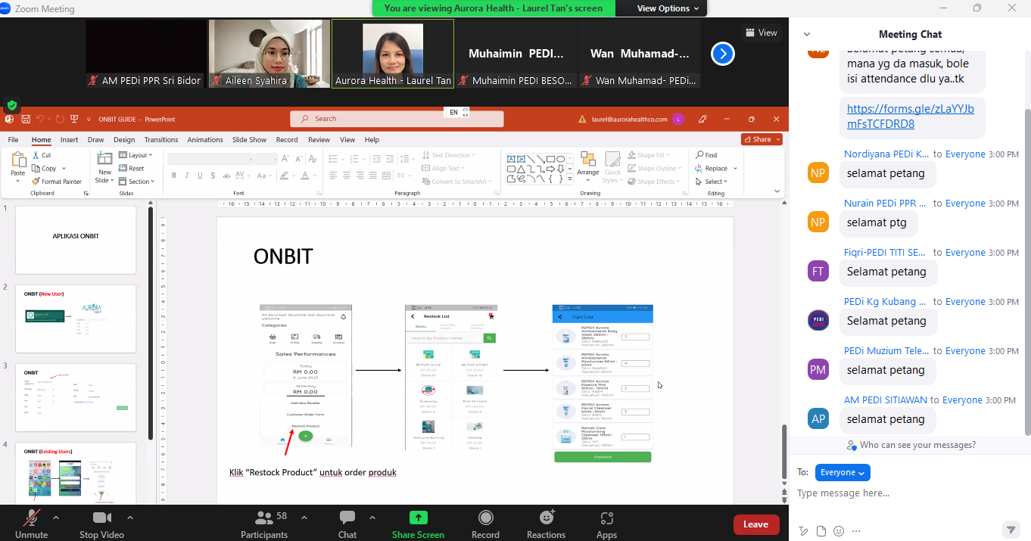1031x541 pixels.
Task: Toggle Underline formatting in the Font group
Action: [201, 176]
